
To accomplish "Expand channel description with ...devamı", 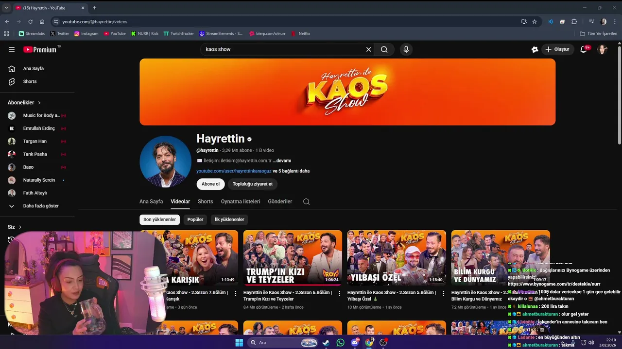I will (x=282, y=160).
